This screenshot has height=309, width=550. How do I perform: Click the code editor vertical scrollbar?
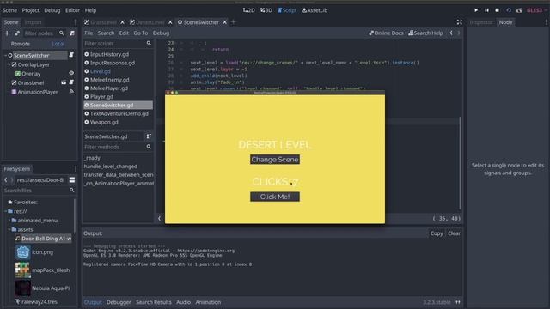(460, 163)
